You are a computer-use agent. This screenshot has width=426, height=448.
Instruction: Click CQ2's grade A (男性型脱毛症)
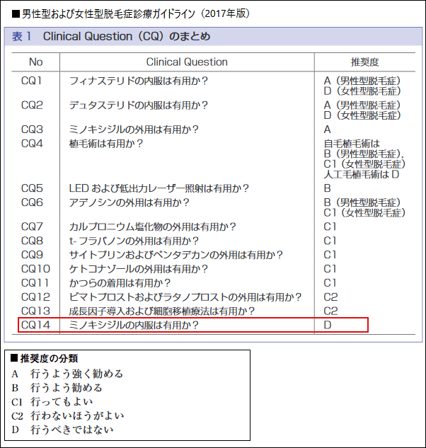(x=362, y=105)
